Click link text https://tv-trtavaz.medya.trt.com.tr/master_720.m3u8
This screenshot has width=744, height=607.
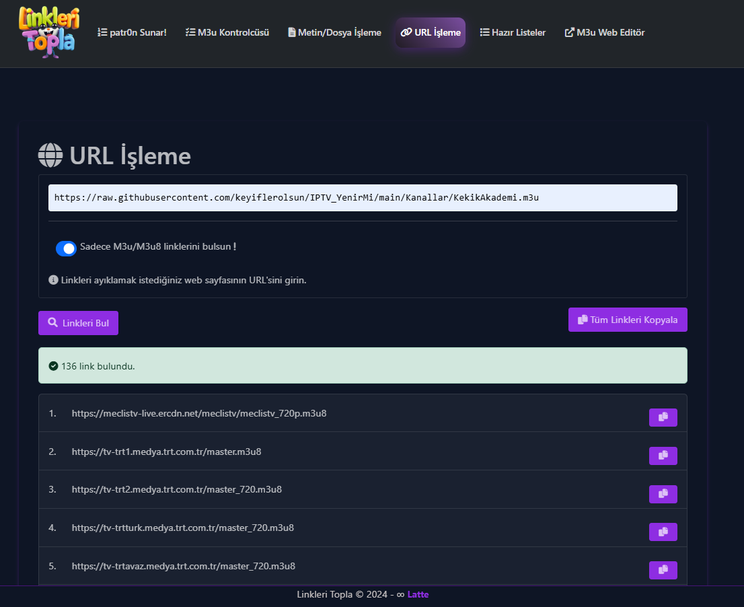[x=183, y=566]
